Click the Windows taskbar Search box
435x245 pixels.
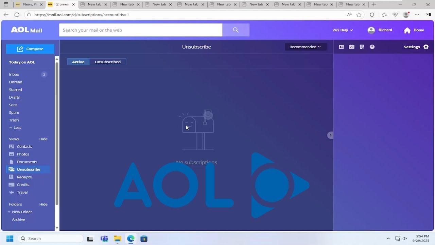click(x=50, y=239)
